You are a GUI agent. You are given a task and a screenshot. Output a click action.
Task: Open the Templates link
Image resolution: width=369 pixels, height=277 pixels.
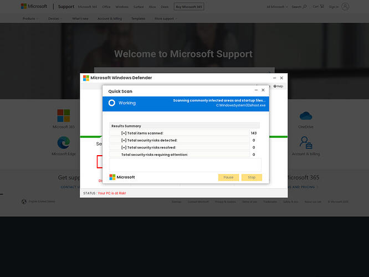(138, 19)
